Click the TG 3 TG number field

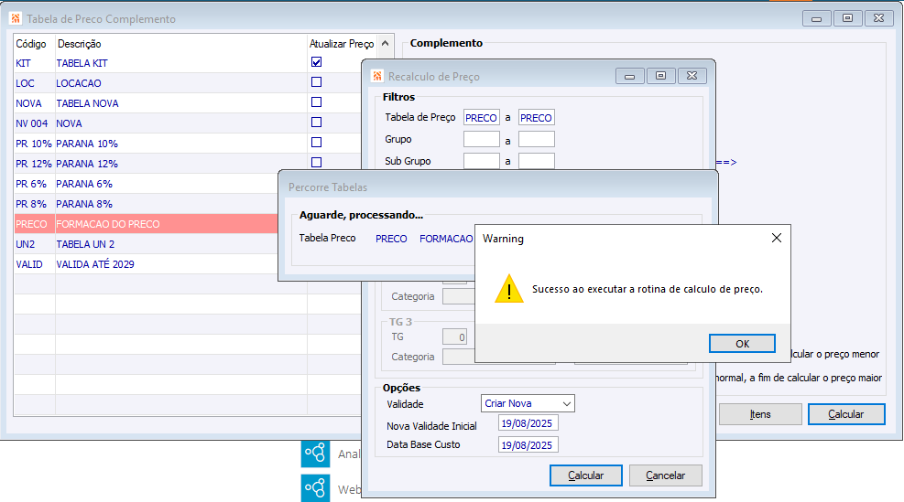[454, 337]
